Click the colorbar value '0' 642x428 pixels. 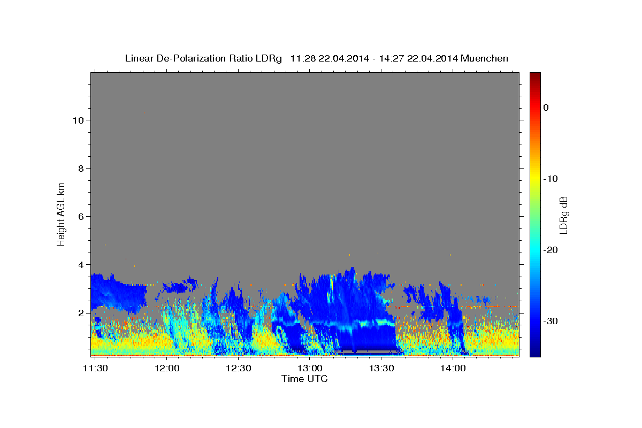pyautogui.click(x=546, y=108)
